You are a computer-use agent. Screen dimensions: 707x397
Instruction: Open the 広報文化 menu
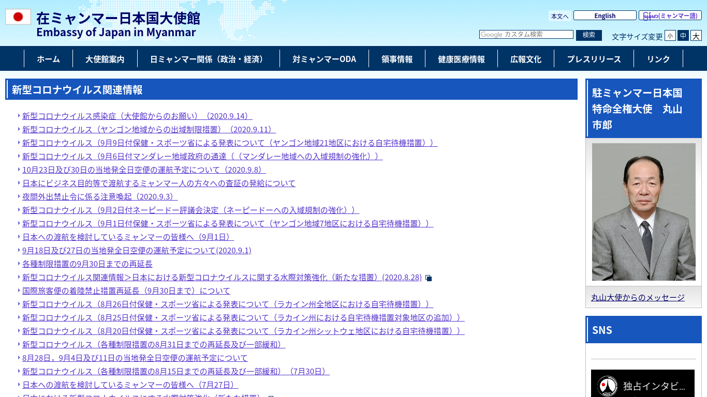tap(526, 59)
